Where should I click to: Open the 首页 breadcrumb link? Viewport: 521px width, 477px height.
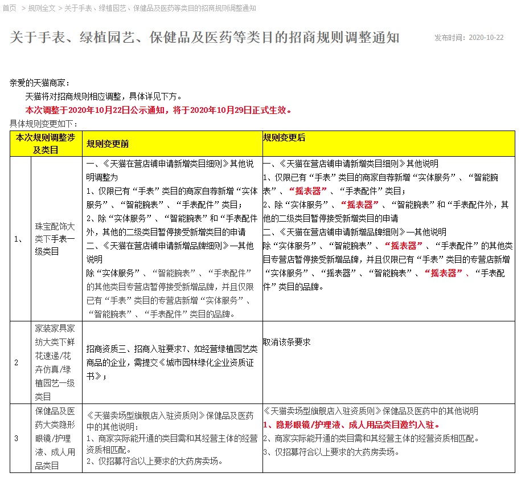(9, 9)
